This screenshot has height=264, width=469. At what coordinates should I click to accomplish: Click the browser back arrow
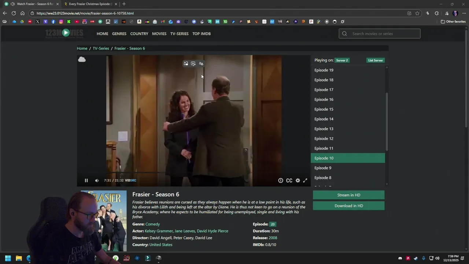(x=5, y=13)
